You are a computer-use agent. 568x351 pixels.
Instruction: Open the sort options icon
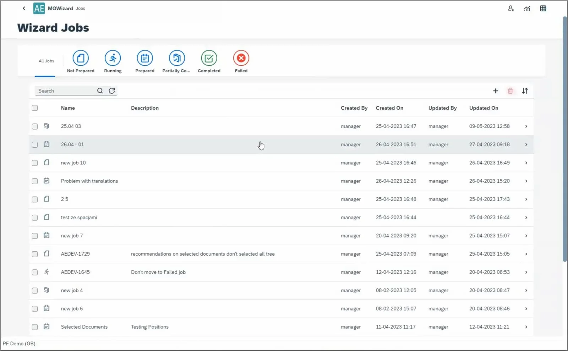point(525,91)
